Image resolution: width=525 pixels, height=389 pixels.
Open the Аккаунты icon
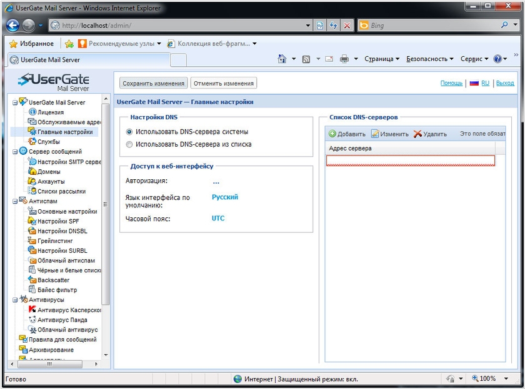pyautogui.click(x=32, y=181)
